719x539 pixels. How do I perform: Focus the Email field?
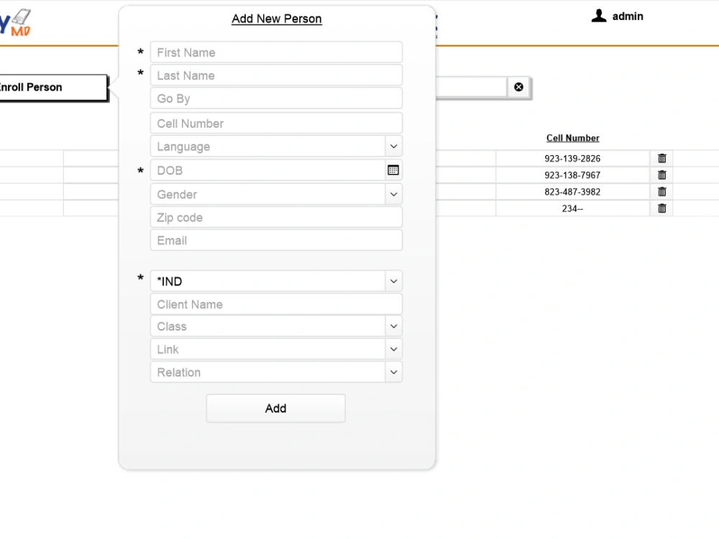[x=276, y=240]
